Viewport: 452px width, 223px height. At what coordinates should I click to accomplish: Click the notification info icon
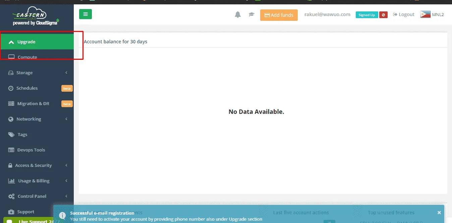pyautogui.click(x=62, y=216)
